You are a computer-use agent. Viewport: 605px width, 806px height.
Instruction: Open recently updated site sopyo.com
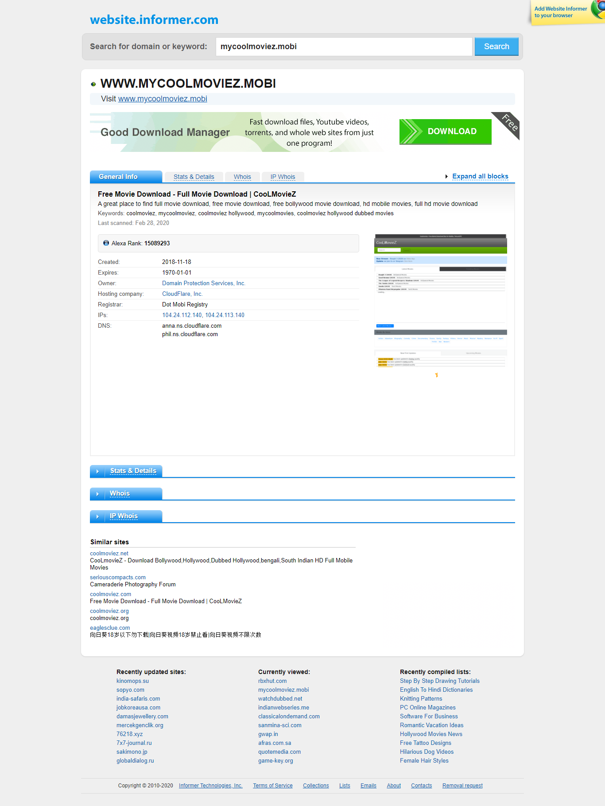click(130, 690)
